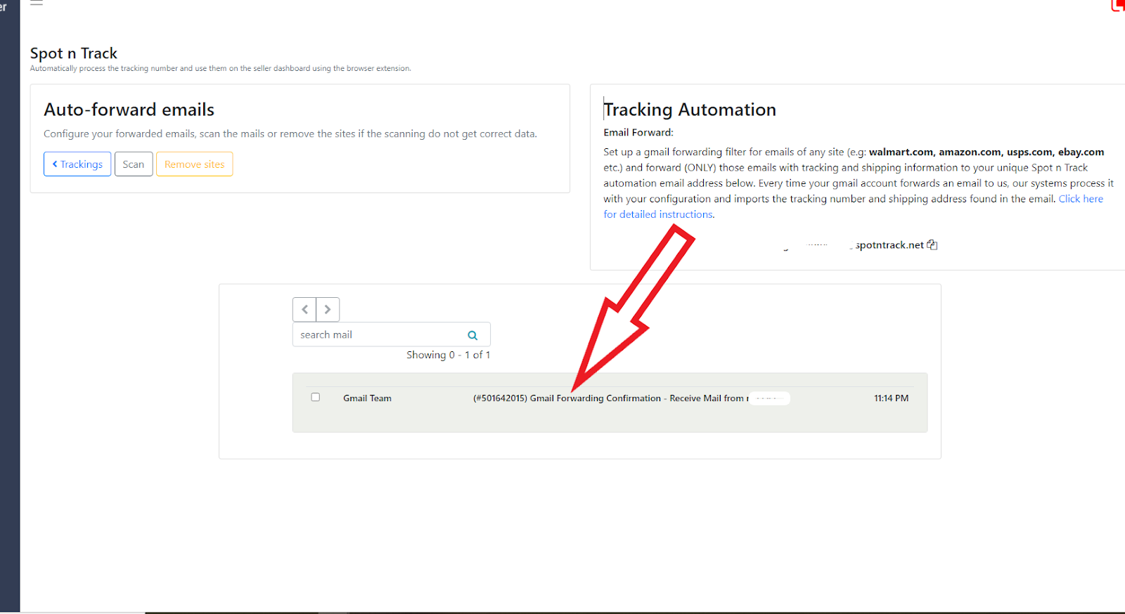Click the Tracking Automation heading

[690, 110]
